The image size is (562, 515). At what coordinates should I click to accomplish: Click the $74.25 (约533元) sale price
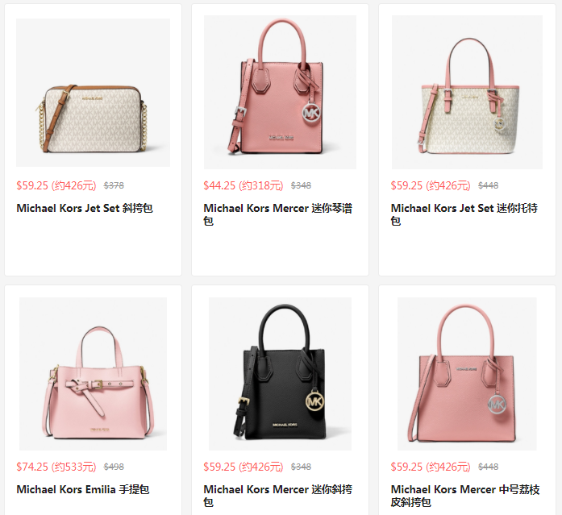[x=56, y=467]
